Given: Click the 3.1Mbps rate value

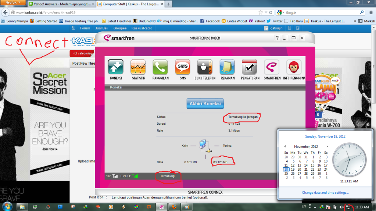Looking at the screenshot, I should point(234,131).
